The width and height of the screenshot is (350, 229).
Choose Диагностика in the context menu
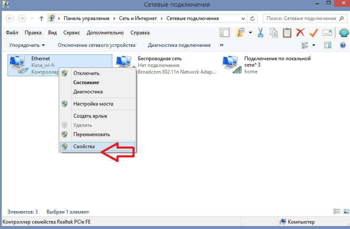pos(98,92)
